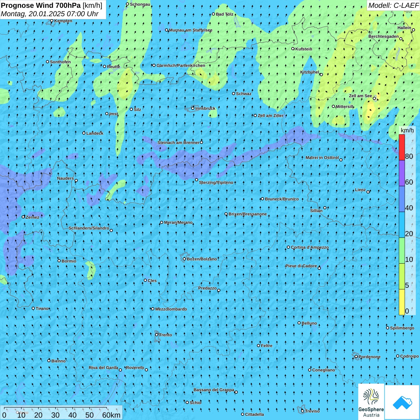Screen dimensions: 420x420
Task: Click the Zell am Ziller label
Action: 270,115
